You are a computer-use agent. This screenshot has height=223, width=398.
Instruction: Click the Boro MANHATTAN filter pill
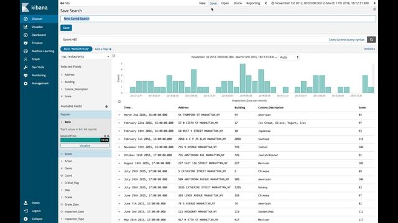click(x=76, y=49)
